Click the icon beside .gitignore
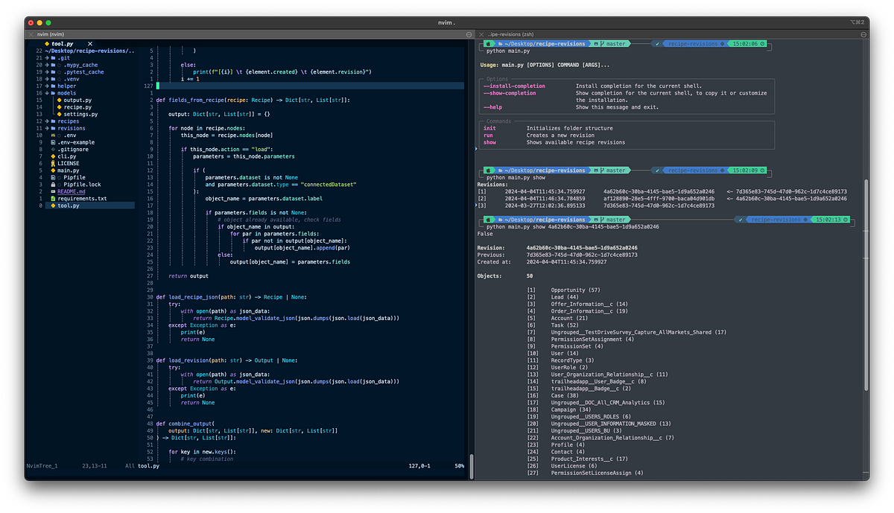Screen dimensions: 894x513 click(x=52, y=150)
